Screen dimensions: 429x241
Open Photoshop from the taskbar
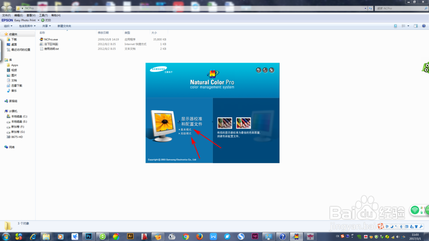click(x=88, y=236)
